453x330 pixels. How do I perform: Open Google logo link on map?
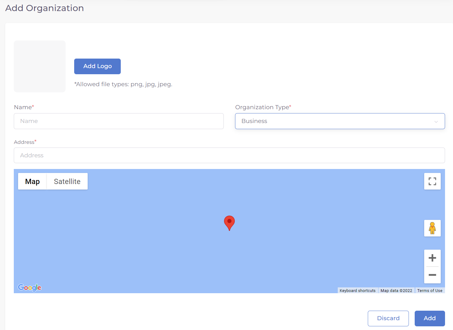pyautogui.click(x=30, y=287)
